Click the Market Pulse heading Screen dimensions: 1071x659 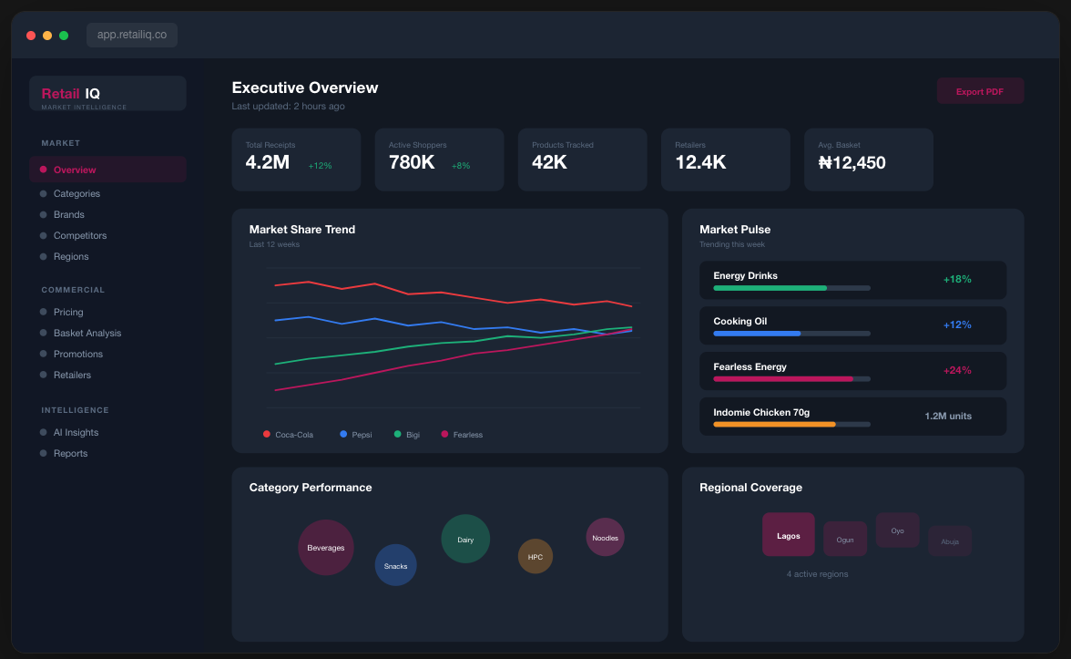(x=735, y=230)
